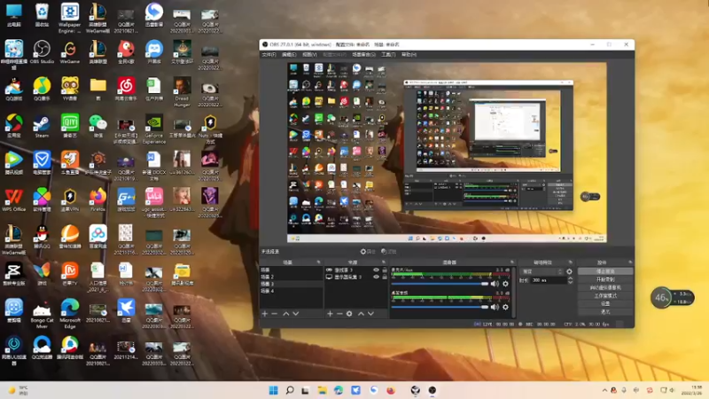Open the 工具(T) menu in OBS
709x399 pixels.
[388, 54]
